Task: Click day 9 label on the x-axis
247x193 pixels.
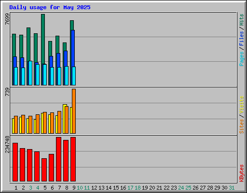Action: (x=74, y=188)
